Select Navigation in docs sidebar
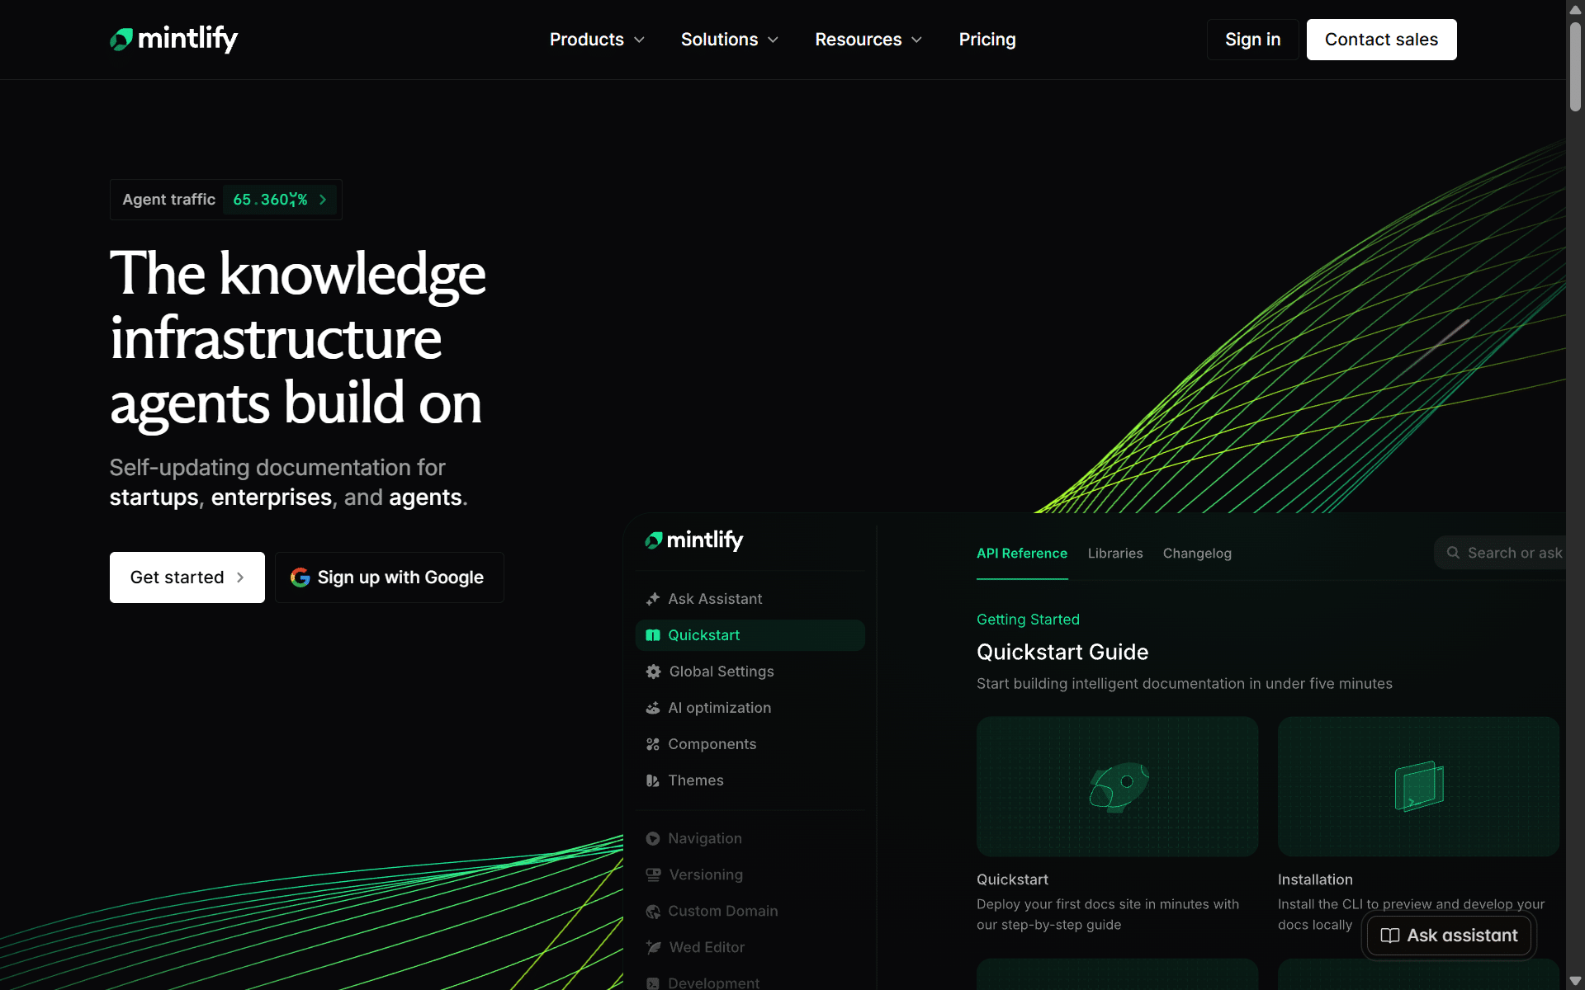Viewport: 1585px width, 990px height. (750, 838)
